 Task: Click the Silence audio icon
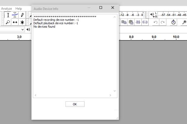coord(145,22)
